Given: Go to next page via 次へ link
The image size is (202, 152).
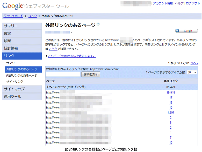Looking at the screenshot, I should pyautogui.click(x=194, y=63).
